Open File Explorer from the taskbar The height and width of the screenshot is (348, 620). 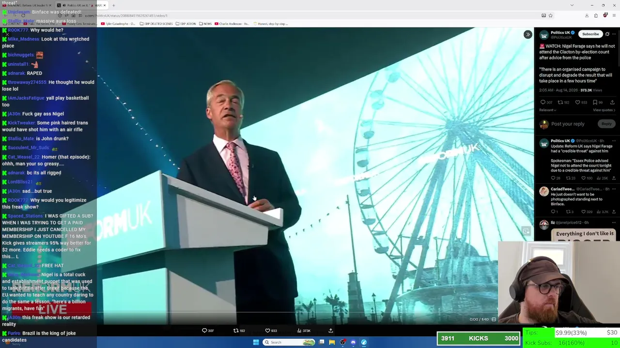click(332, 342)
